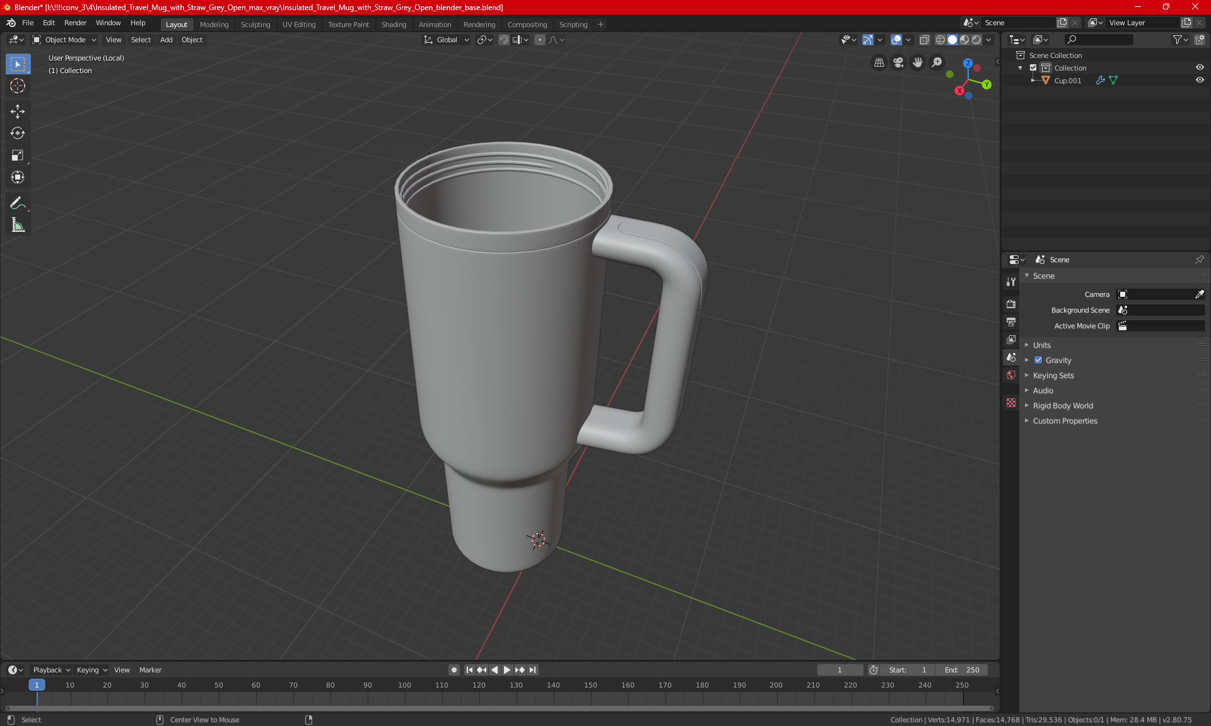Image resolution: width=1211 pixels, height=726 pixels.
Task: Switch to Rendered viewport shading
Action: click(x=976, y=40)
